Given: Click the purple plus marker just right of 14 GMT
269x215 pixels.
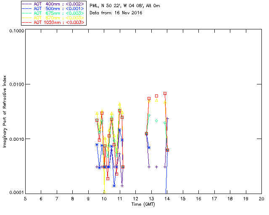Looking at the screenshot, I should click(x=168, y=119).
